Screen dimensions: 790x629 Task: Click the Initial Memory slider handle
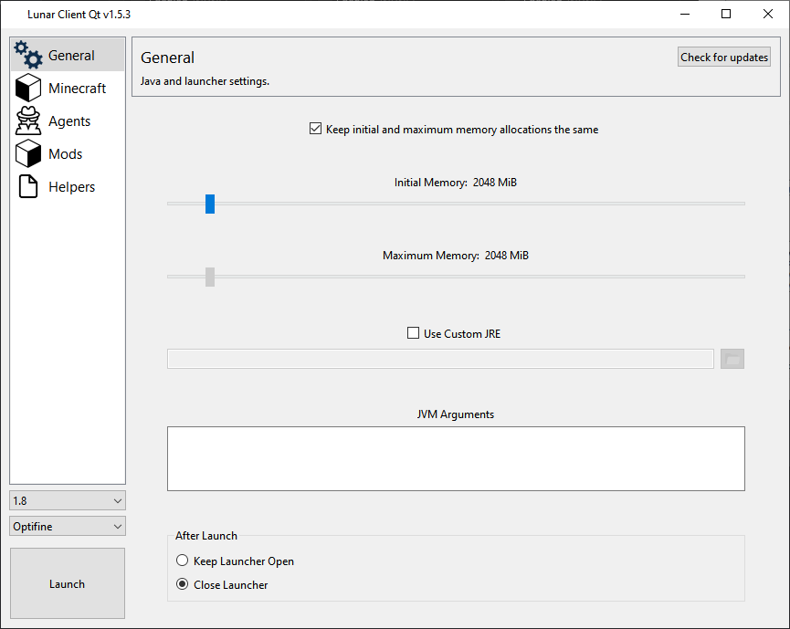210,204
